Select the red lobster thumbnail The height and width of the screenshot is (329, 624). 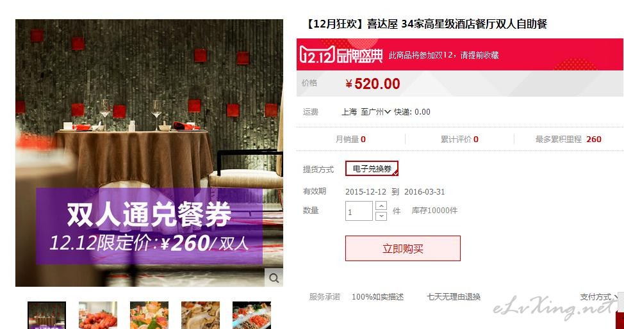[x=98, y=315]
